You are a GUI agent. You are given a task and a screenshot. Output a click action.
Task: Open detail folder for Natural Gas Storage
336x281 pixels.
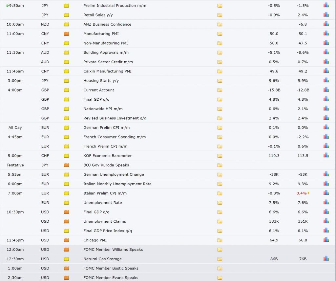tap(220, 259)
